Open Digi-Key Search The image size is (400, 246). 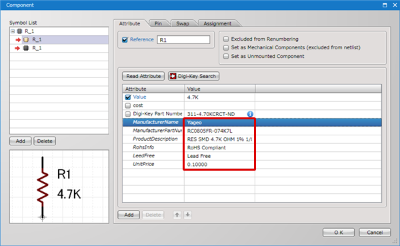coord(193,76)
